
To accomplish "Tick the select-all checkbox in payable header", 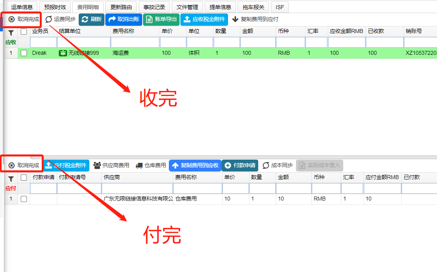I will 24,177.
